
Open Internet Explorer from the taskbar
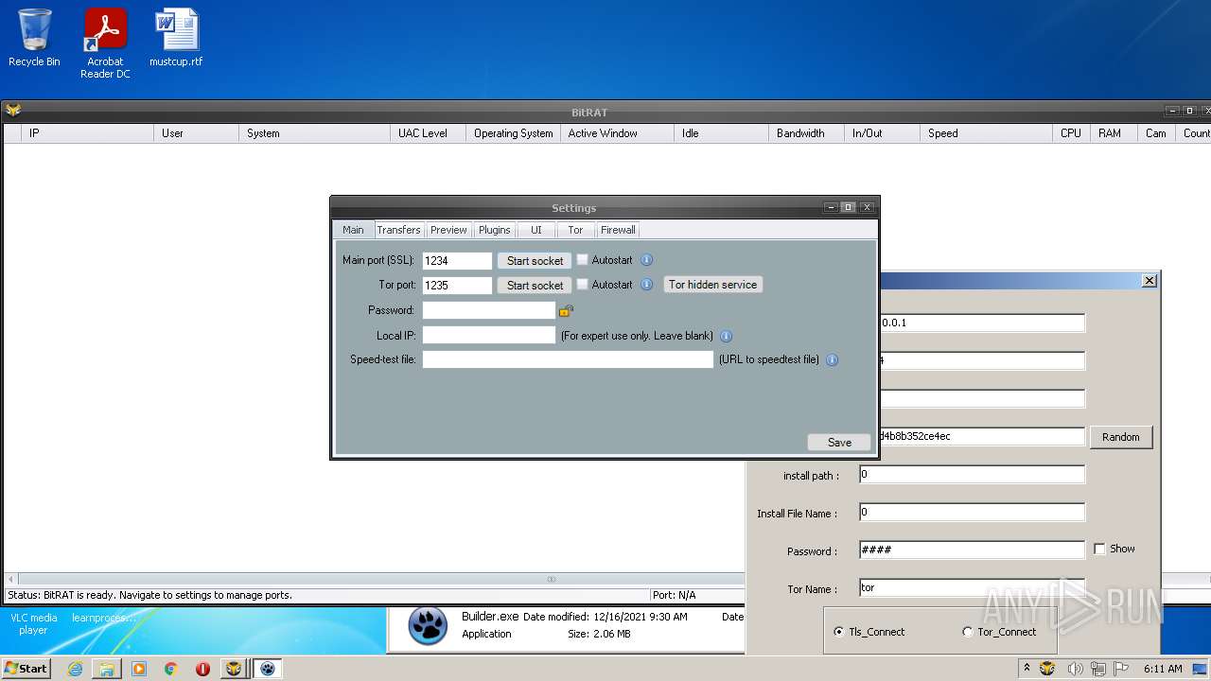click(x=75, y=669)
